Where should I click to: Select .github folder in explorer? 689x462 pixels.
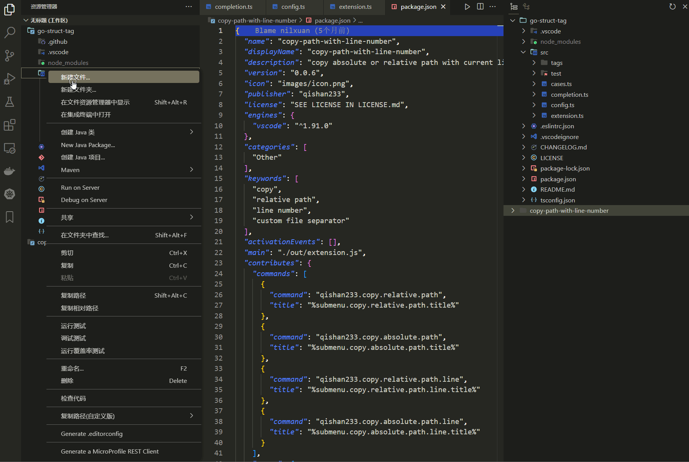pyautogui.click(x=58, y=41)
